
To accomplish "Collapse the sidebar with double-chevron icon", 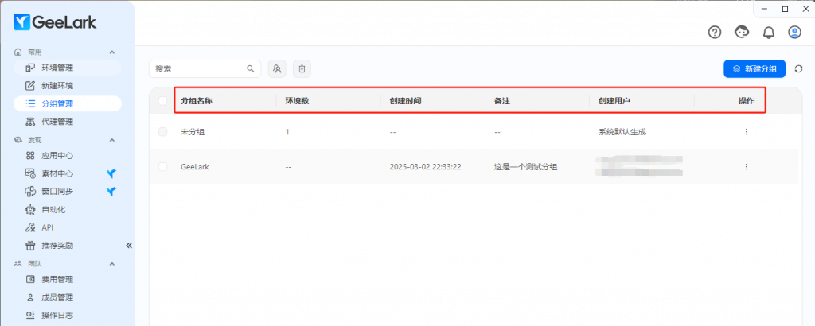I will point(128,246).
